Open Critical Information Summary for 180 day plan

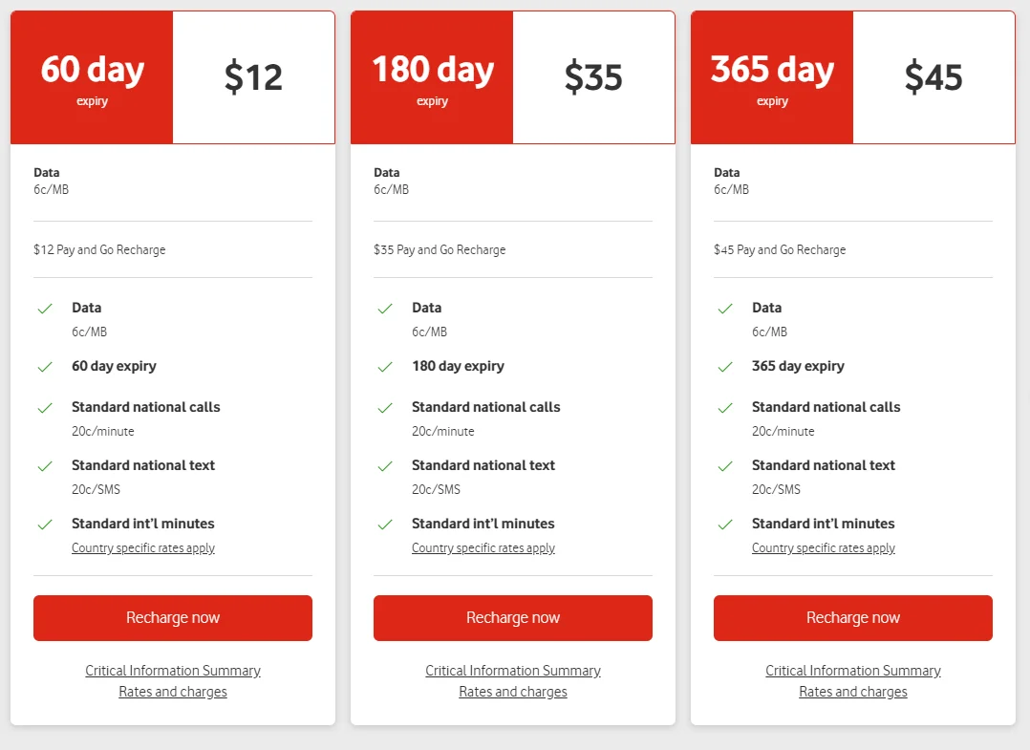[x=513, y=671]
